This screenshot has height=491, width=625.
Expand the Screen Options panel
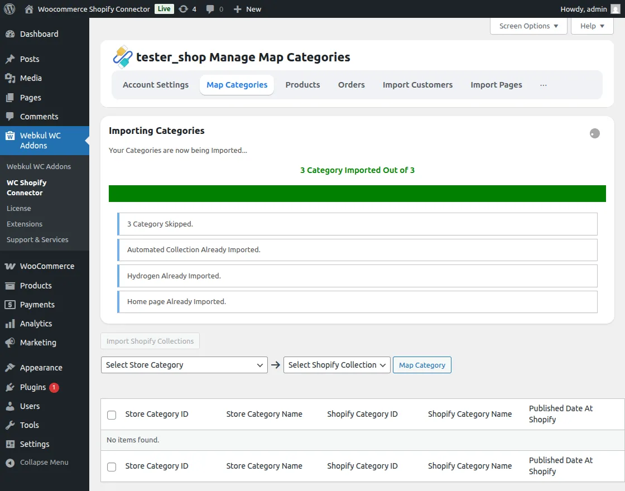528,26
